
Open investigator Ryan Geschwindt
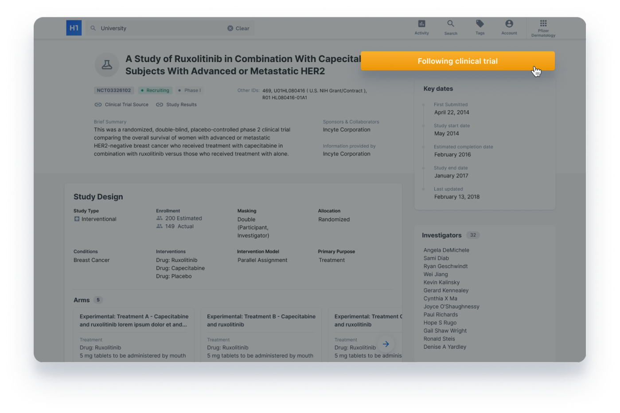[445, 266]
